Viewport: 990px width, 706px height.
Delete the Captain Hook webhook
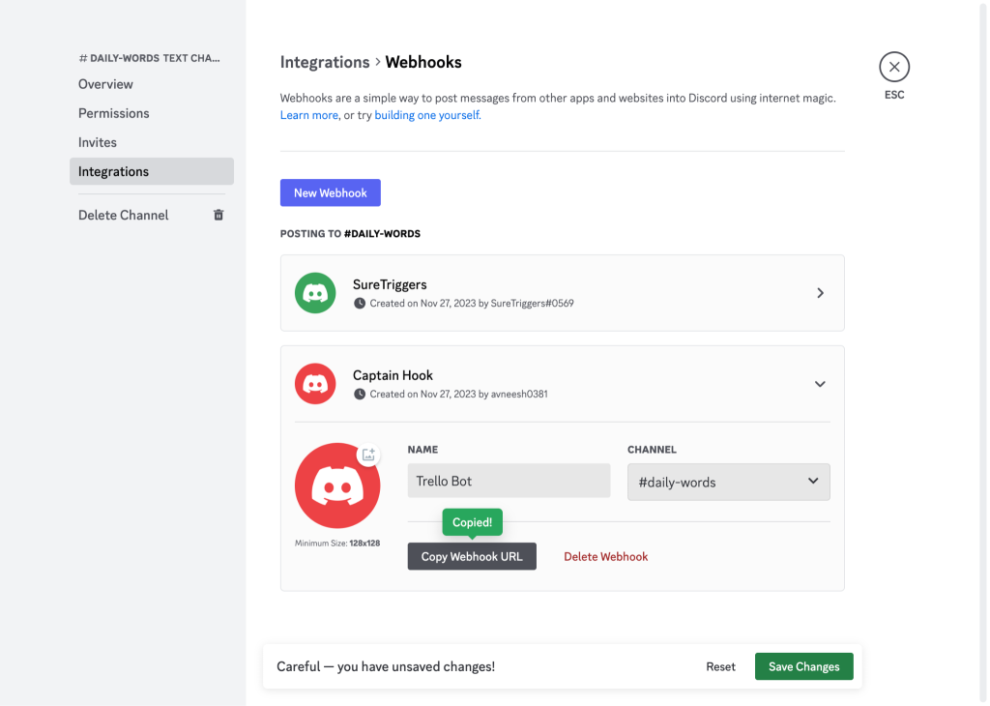(x=605, y=556)
